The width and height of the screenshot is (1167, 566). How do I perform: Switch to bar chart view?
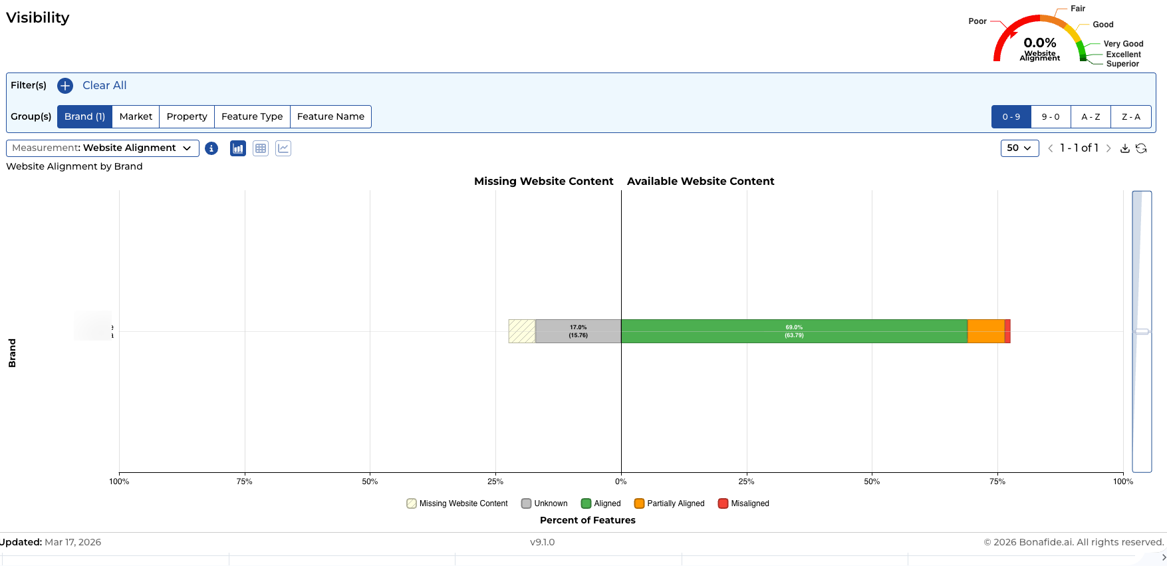238,148
